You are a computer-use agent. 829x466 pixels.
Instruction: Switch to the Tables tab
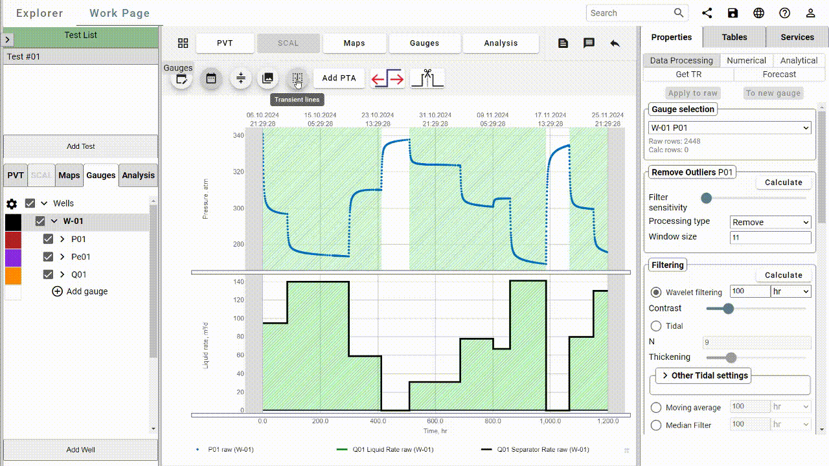734,37
